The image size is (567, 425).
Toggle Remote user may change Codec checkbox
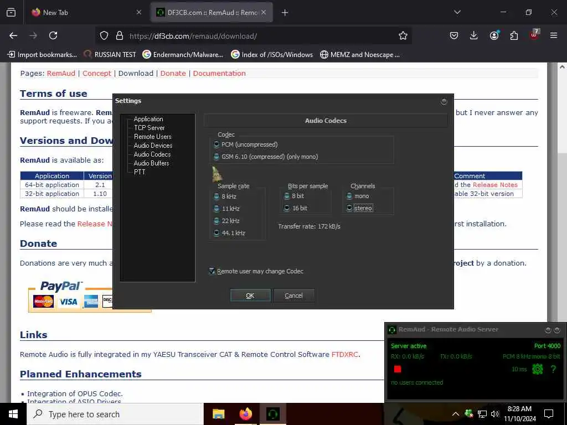click(256, 271)
